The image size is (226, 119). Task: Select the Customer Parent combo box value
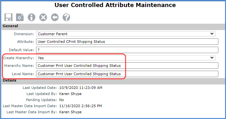126,34
